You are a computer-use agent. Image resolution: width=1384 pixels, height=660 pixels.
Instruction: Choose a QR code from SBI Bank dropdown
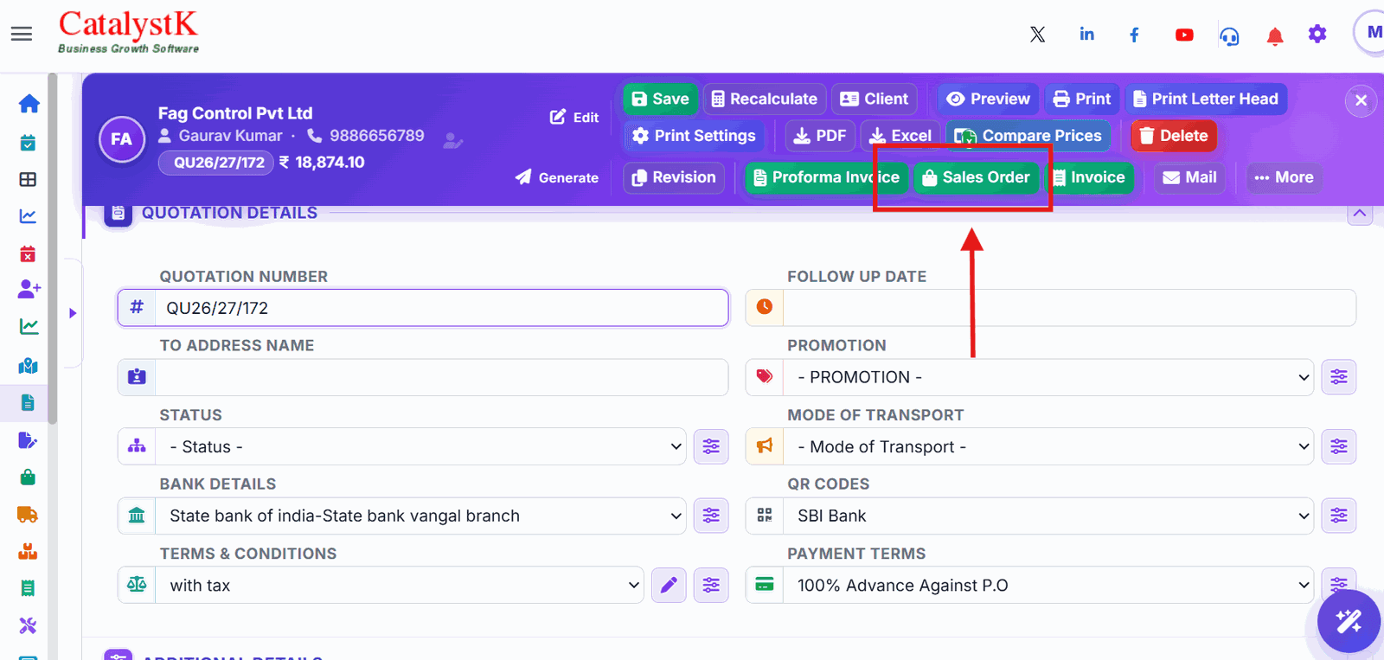tap(1048, 516)
